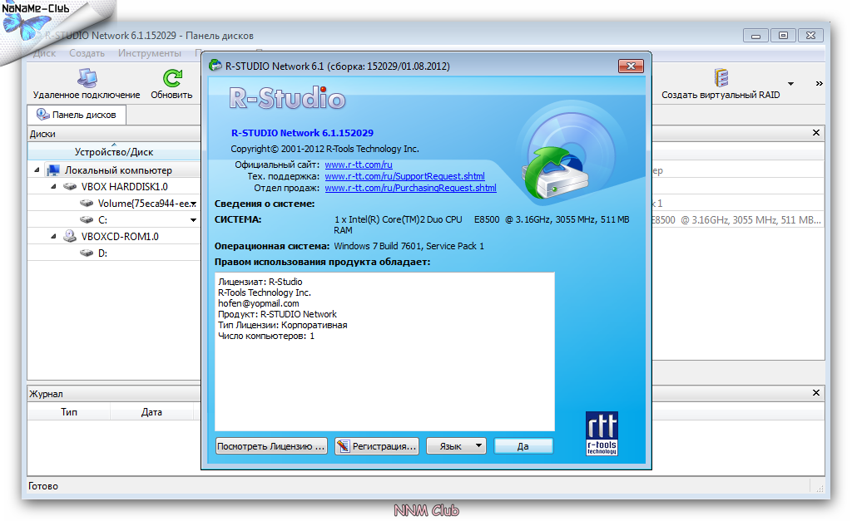Viewport: 852px width, 521px height.
Task: Open the dropdown arrow on the C: row
Action: coord(193,220)
